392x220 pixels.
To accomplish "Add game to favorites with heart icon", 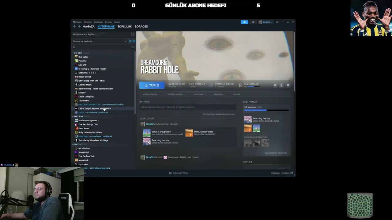I will [288, 85].
